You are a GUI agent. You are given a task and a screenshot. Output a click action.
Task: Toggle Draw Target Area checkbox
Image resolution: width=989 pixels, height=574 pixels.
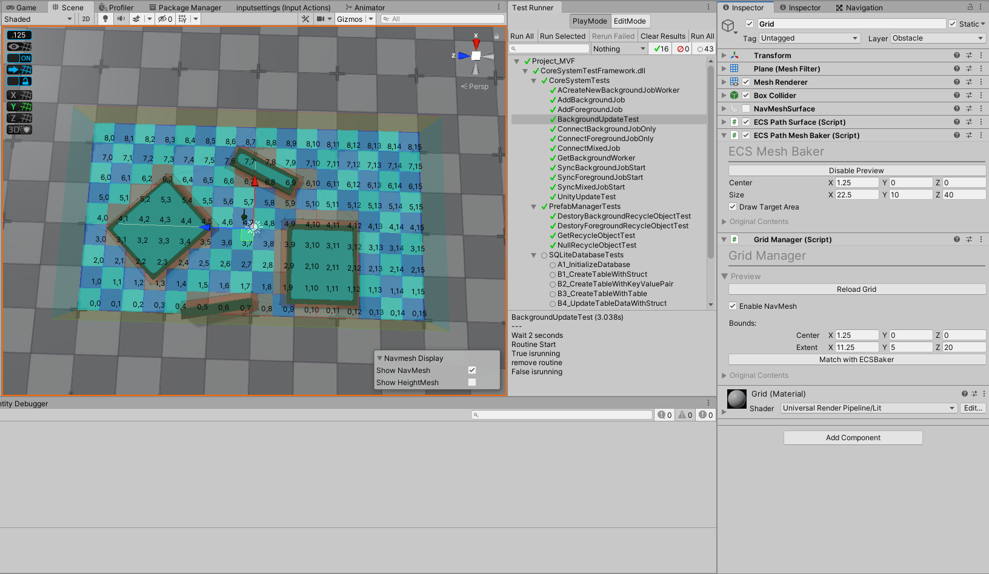click(733, 206)
